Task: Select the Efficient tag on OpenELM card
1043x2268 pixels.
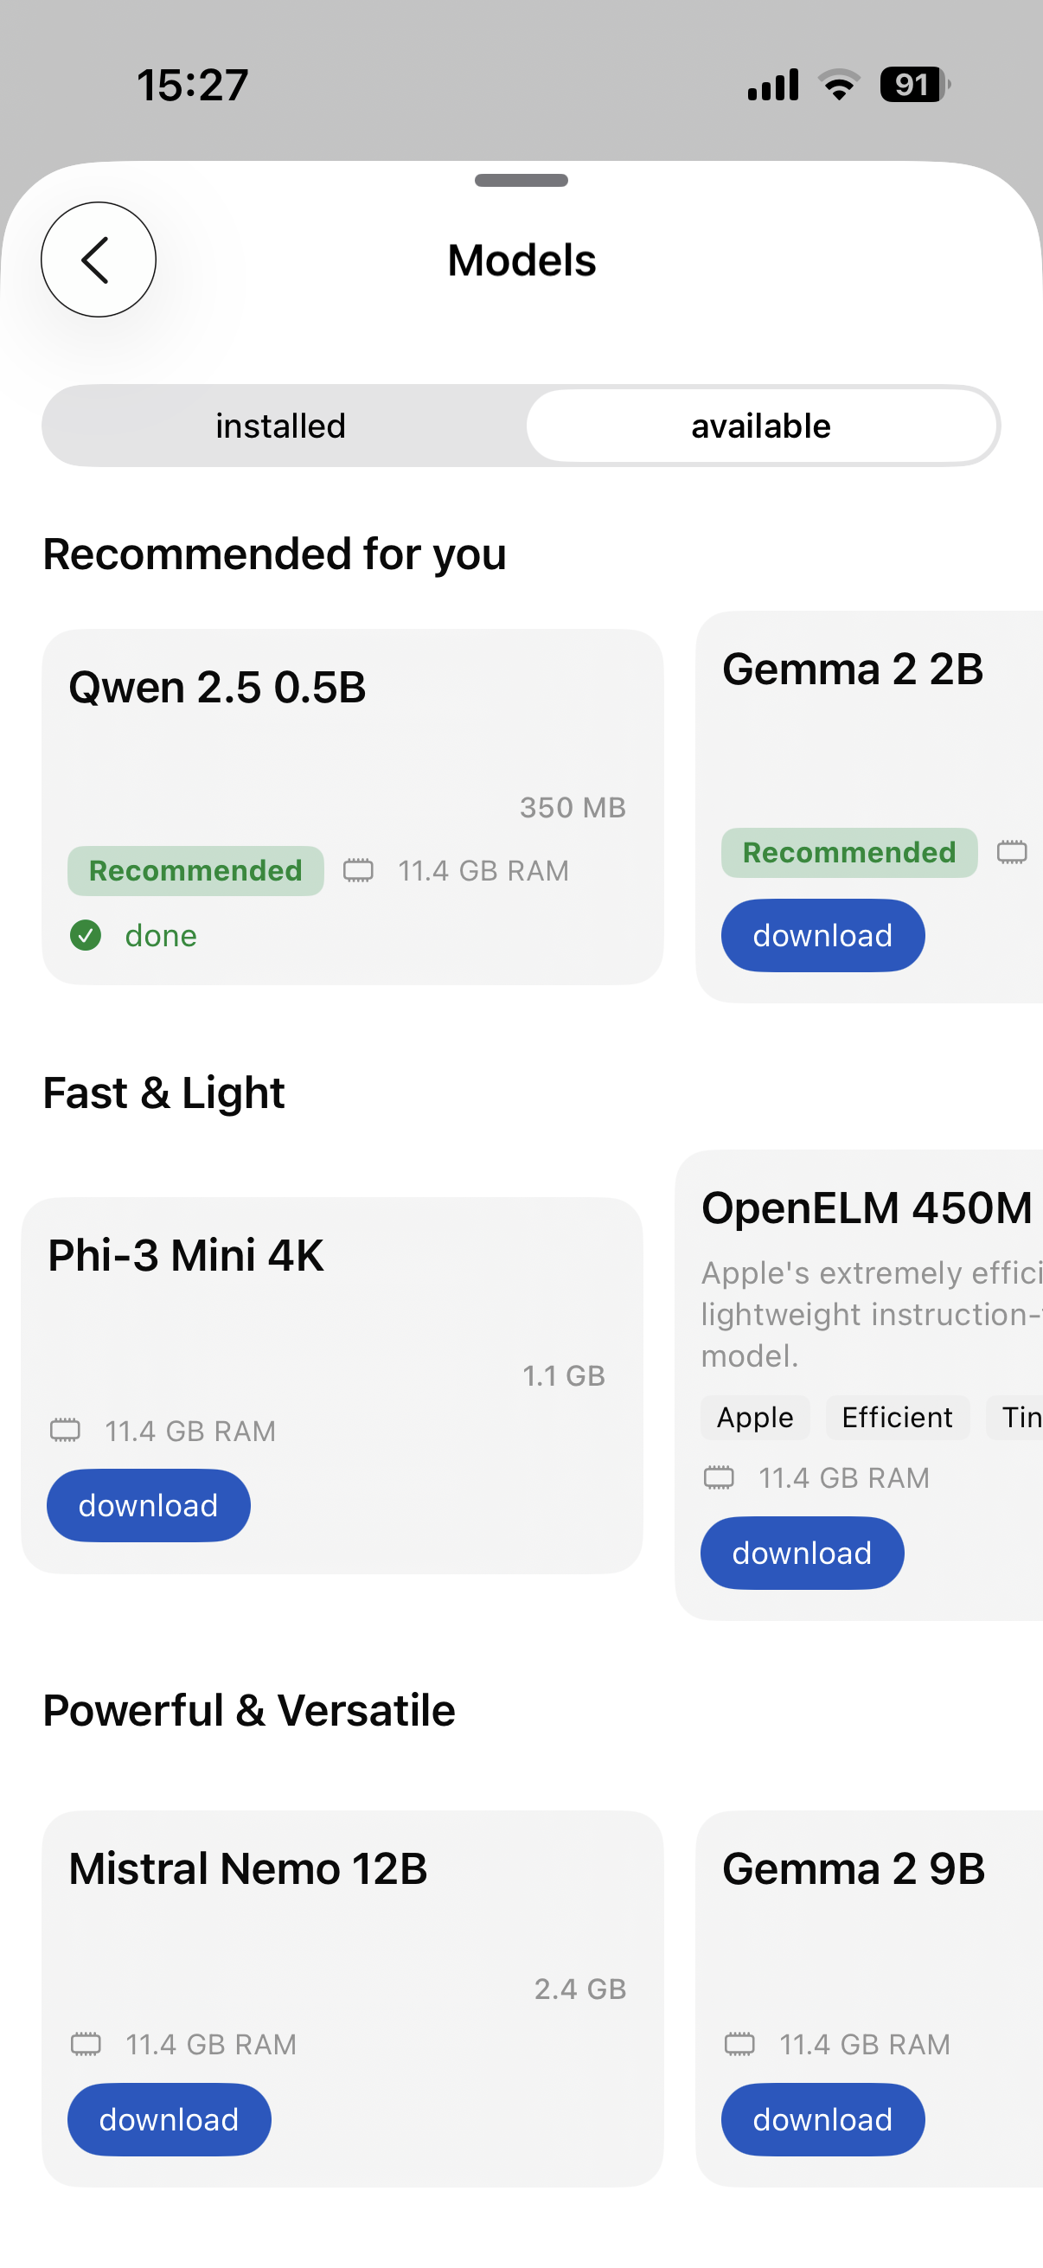Action: 896,1418
